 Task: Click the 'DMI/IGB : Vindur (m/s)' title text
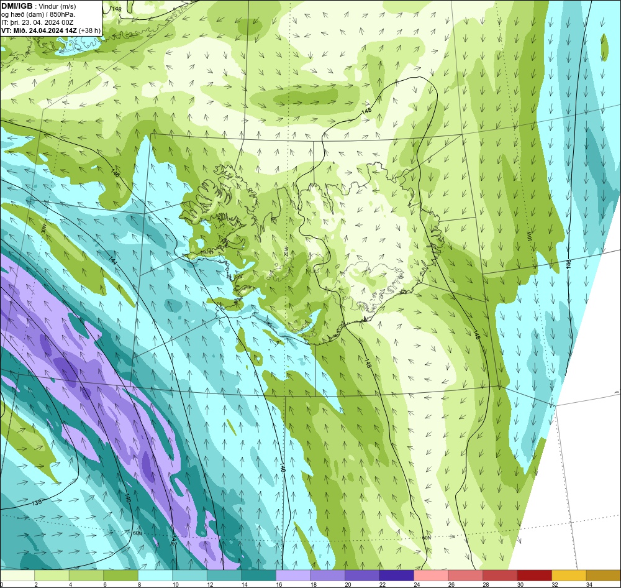point(39,6)
